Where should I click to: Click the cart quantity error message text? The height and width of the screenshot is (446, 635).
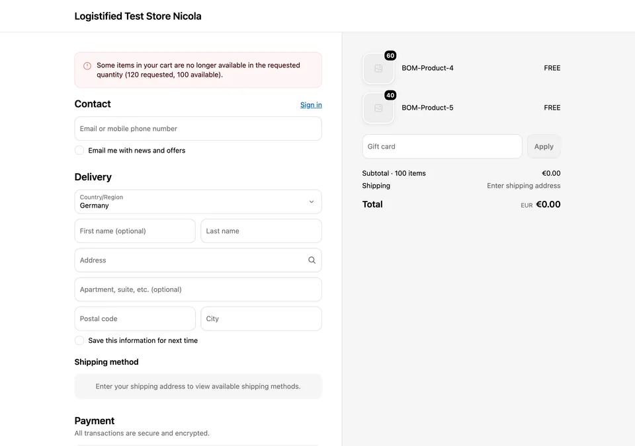coord(198,70)
